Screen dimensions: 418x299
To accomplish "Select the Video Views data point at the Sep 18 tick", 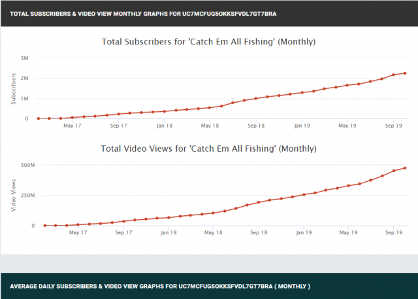I will click(259, 202).
